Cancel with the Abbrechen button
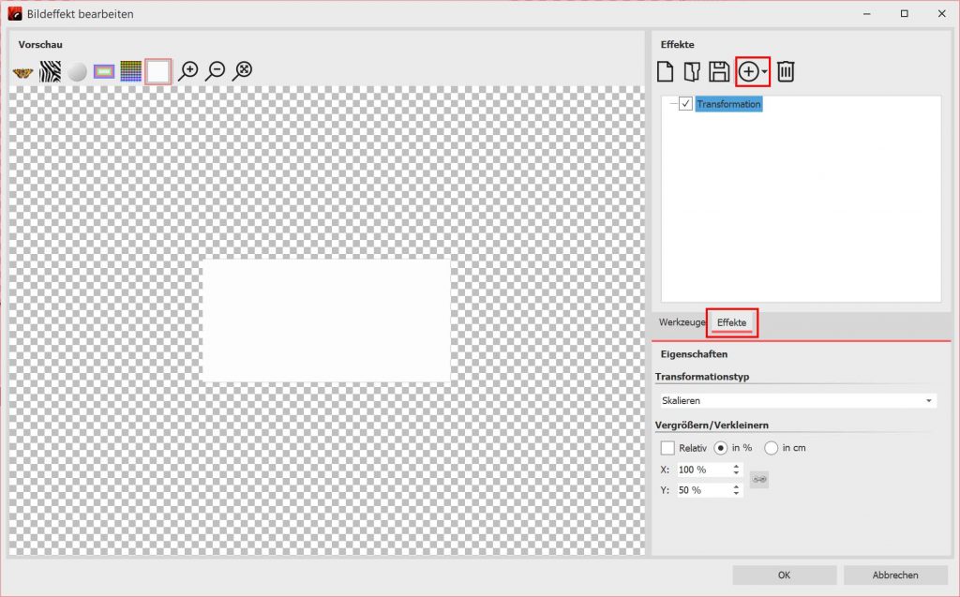 point(895,575)
